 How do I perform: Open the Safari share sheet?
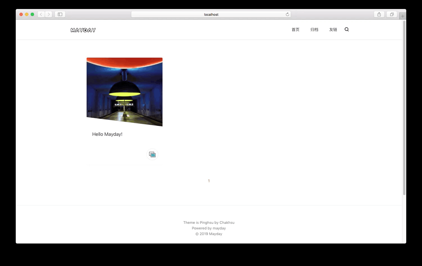pyautogui.click(x=379, y=14)
